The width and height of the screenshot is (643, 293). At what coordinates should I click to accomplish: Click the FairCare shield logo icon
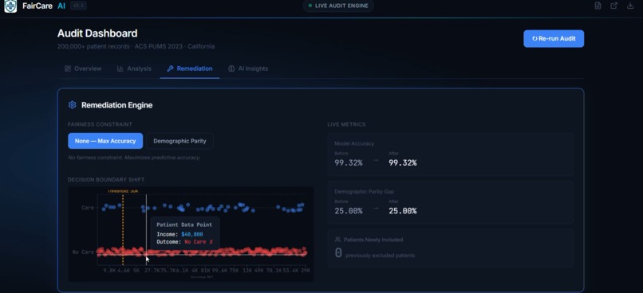(x=10, y=6)
